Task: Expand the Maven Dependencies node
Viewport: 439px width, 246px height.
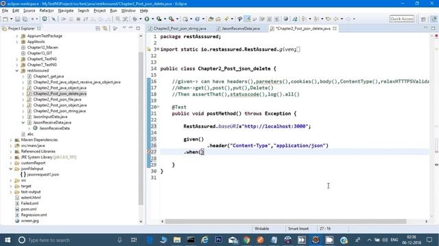Action: click(11, 139)
